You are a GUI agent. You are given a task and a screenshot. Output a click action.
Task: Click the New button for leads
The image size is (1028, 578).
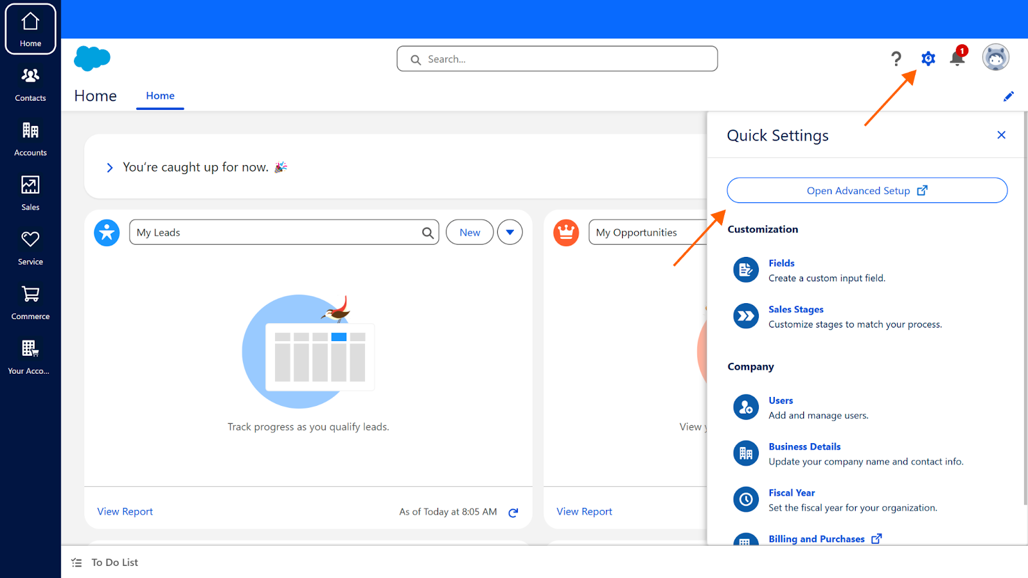coord(470,232)
